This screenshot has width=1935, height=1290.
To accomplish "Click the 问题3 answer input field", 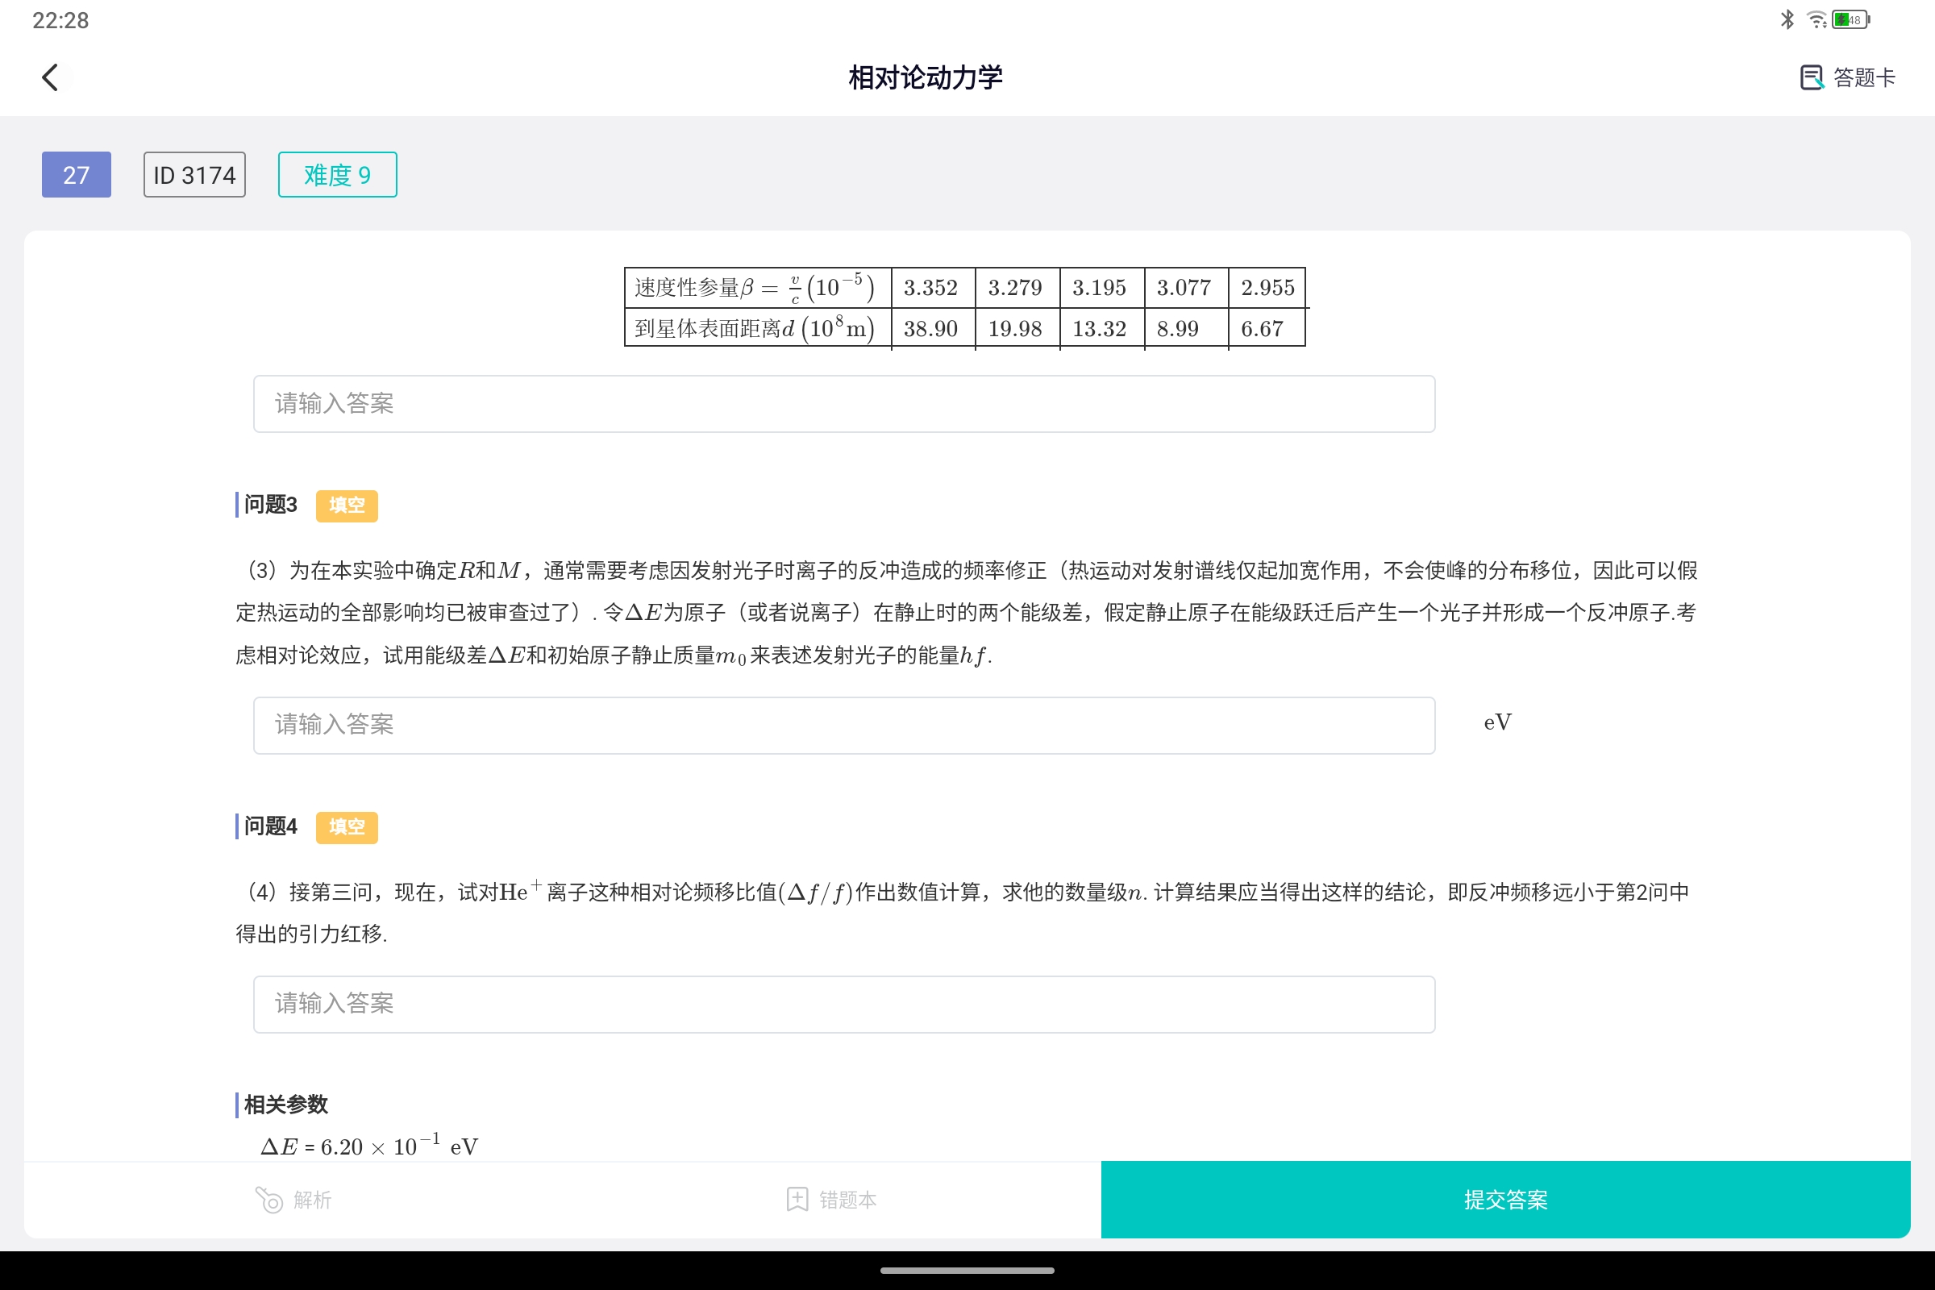I will (843, 725).
